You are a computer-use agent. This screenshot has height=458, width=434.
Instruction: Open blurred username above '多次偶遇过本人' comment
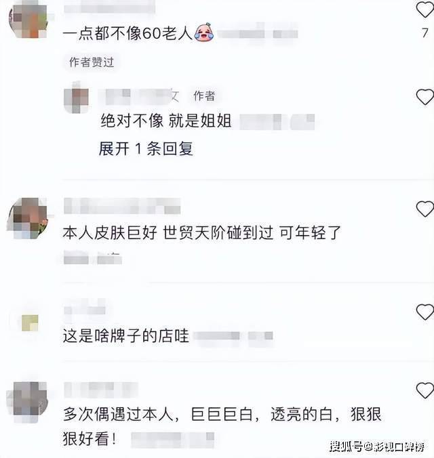click(x=101, y=390)
